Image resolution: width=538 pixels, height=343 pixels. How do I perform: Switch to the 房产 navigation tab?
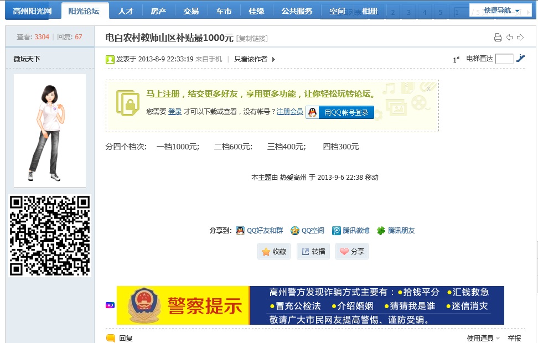pos(158,11)
